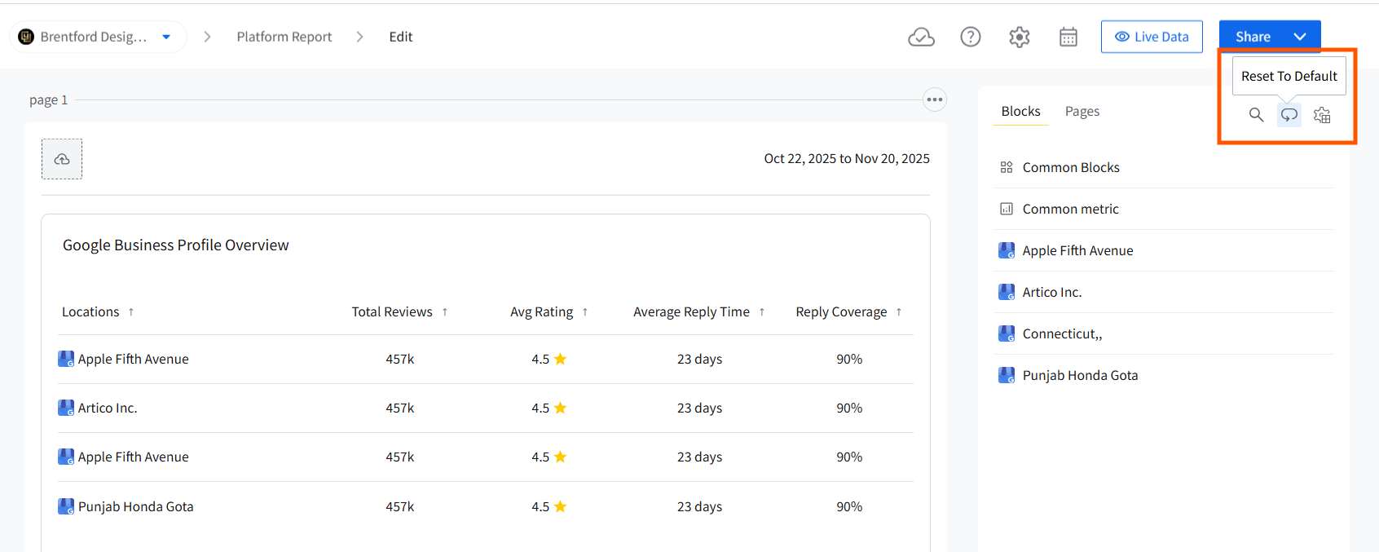Viewport: 1379px width, 552px height.
Task: Click Punjab Honda Gota location in table
Action: [x=136, y=506]
